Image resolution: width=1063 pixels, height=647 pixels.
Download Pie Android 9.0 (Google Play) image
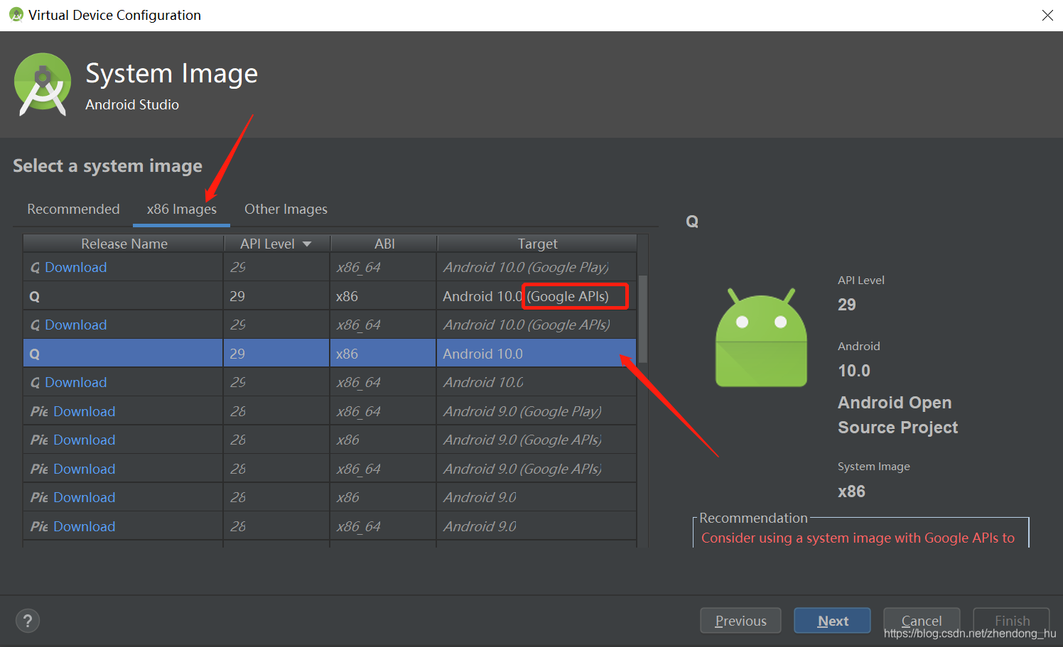click(x=84, y=411)
